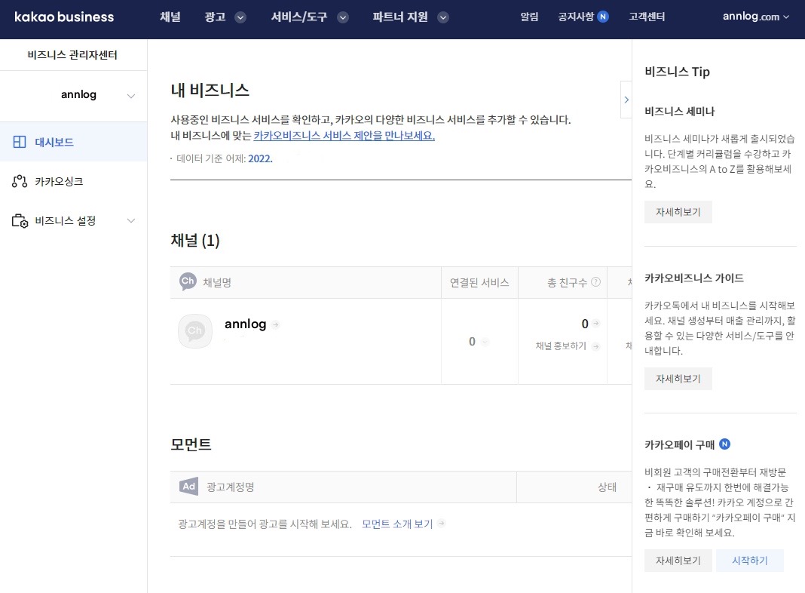
Task: Open the 대시보드 grid icon
Action: pos(20,142)
